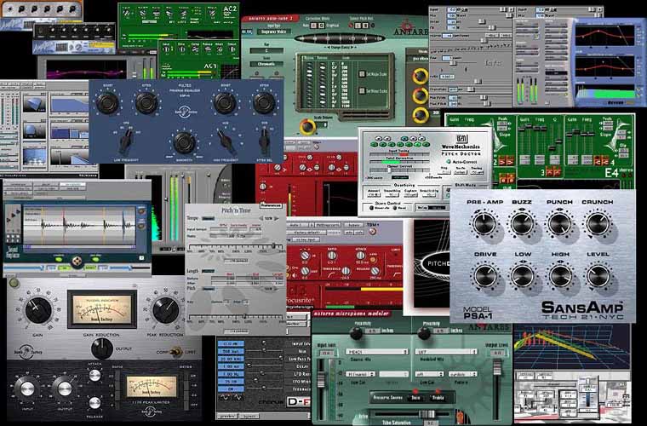Open the modeled Low Cut dropdown
Image resolution: width=647 pixels, height=426 pixels.
click(x=430, y=374)
